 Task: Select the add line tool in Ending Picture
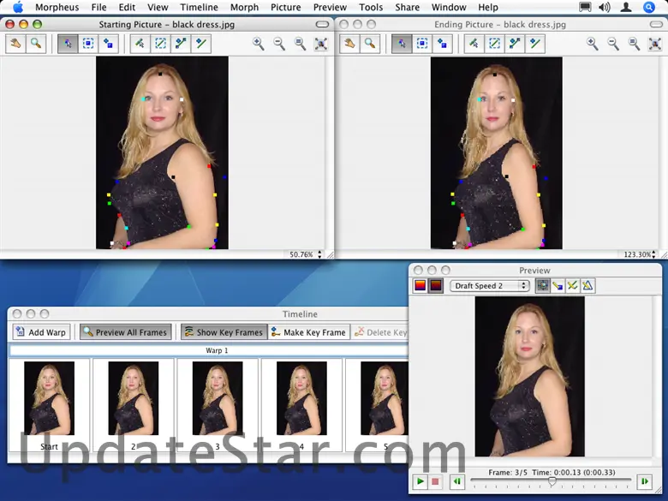coord(534,44)
